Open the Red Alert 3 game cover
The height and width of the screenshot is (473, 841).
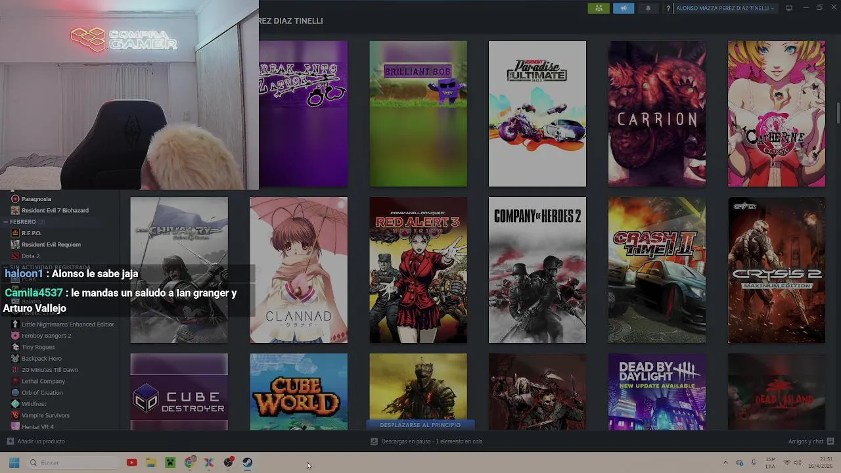418,270
